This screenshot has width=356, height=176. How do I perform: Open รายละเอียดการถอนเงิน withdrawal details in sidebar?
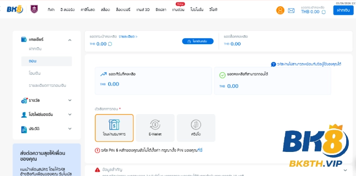[x=47, y=86]
